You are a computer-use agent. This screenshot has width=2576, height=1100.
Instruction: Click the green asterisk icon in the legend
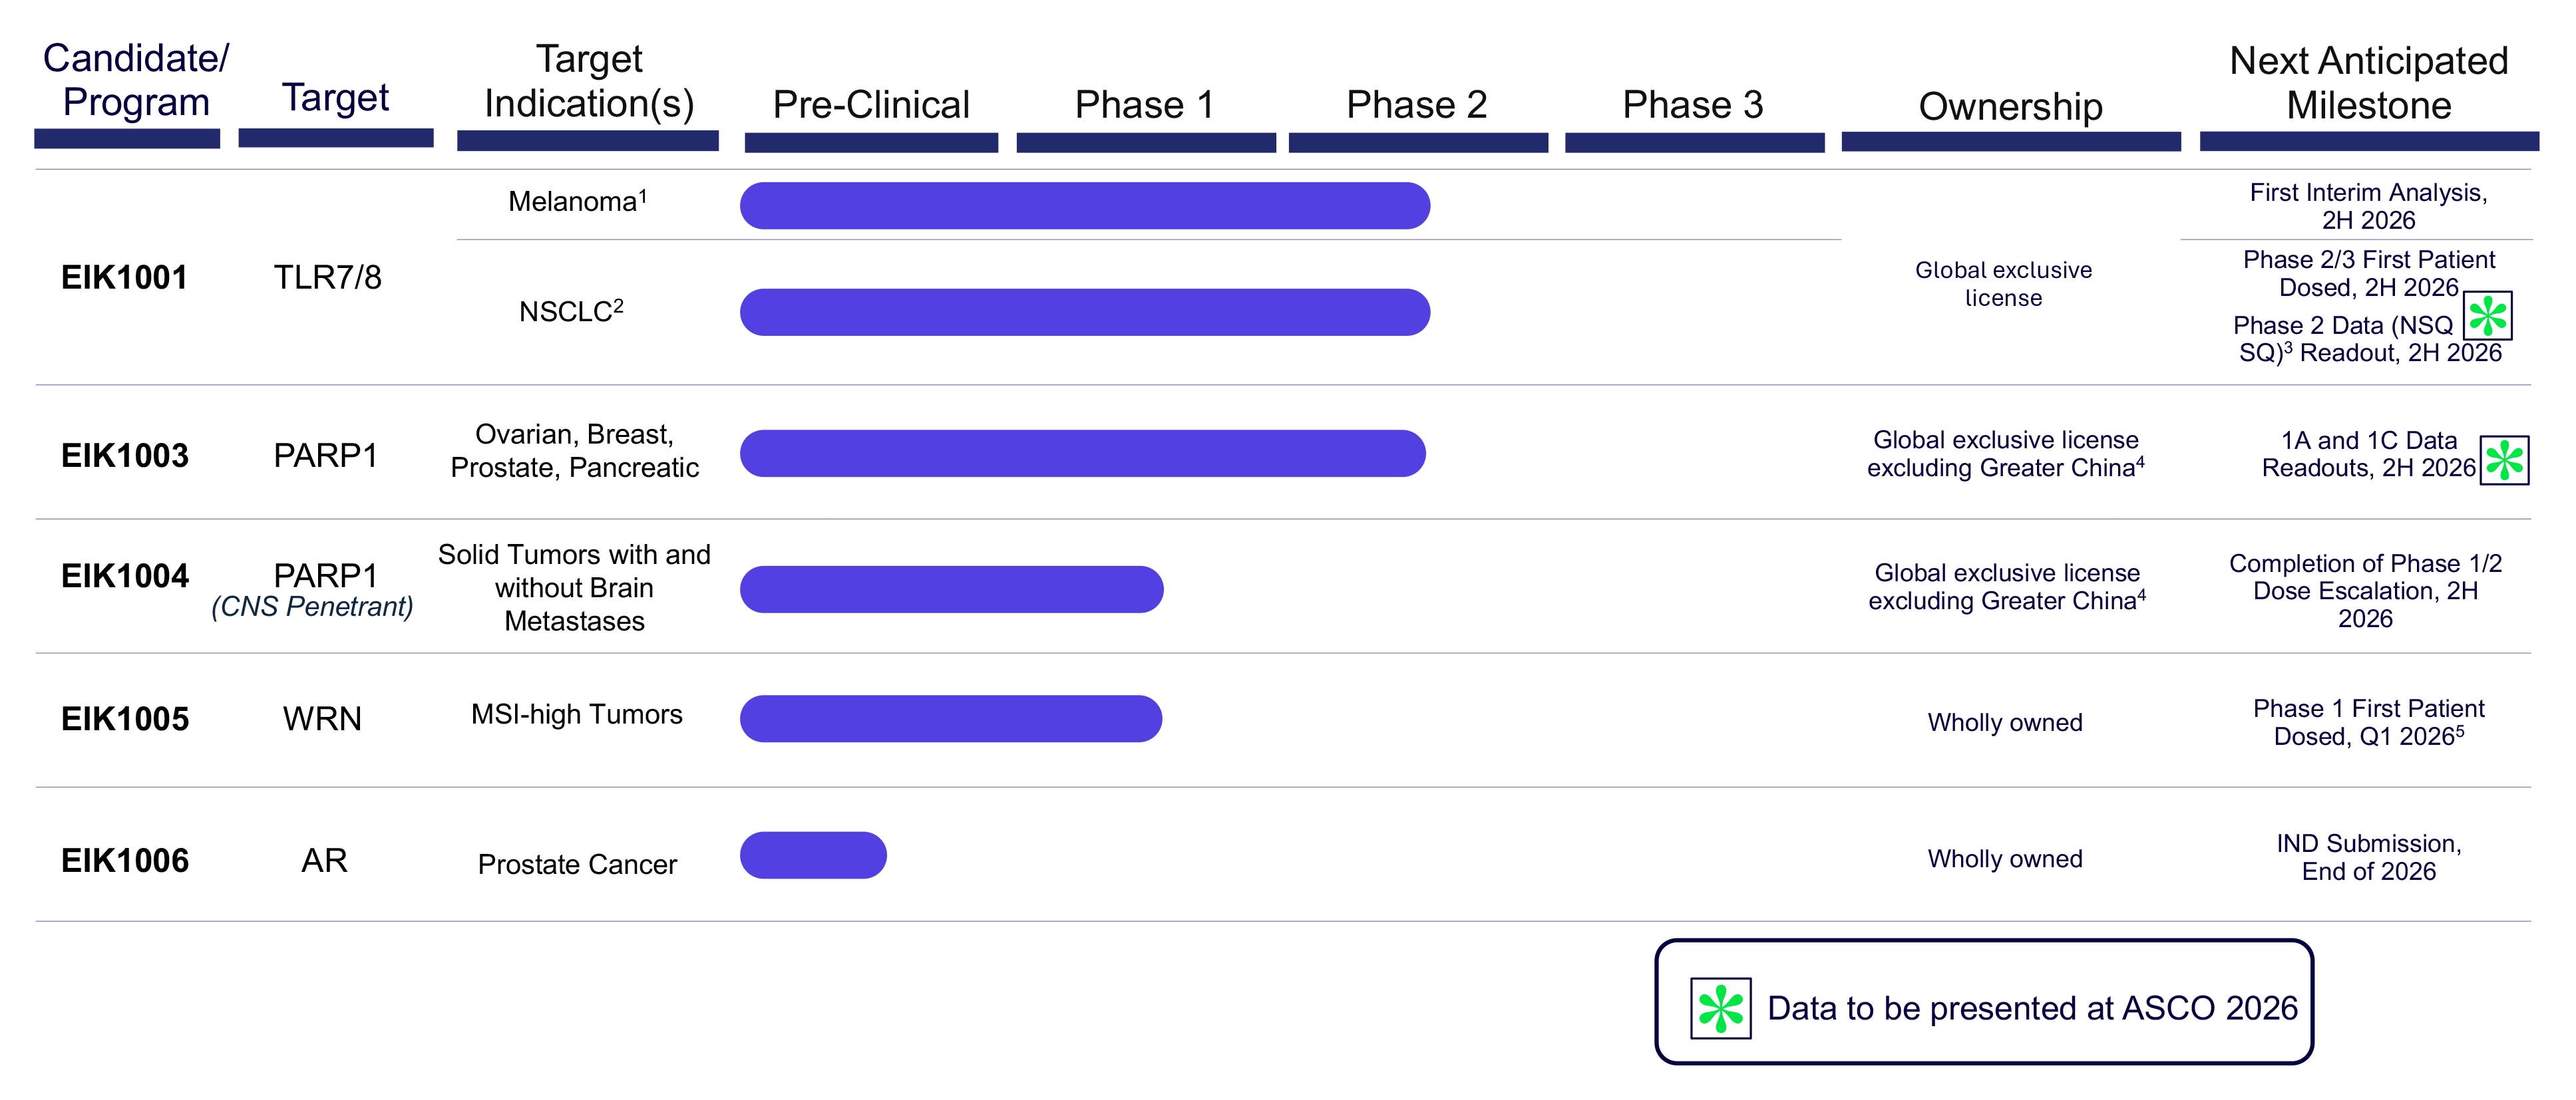[x=1720, y=1008]
